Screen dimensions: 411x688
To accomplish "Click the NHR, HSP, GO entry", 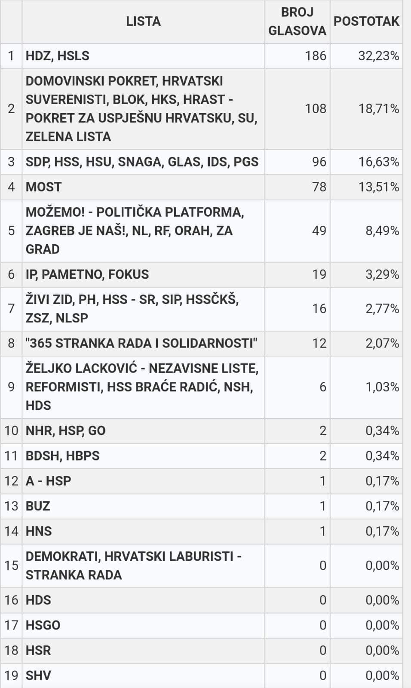I will click(x=66, y=430).
